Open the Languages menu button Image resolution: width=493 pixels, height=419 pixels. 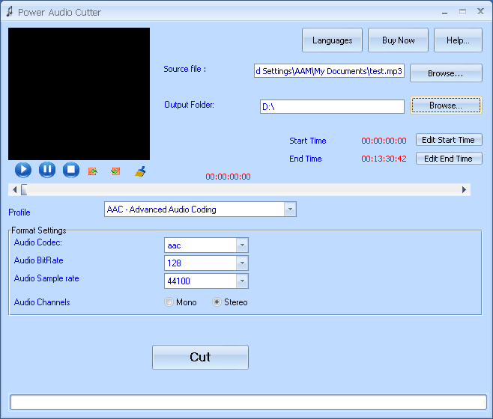click(x=332, y=40)
